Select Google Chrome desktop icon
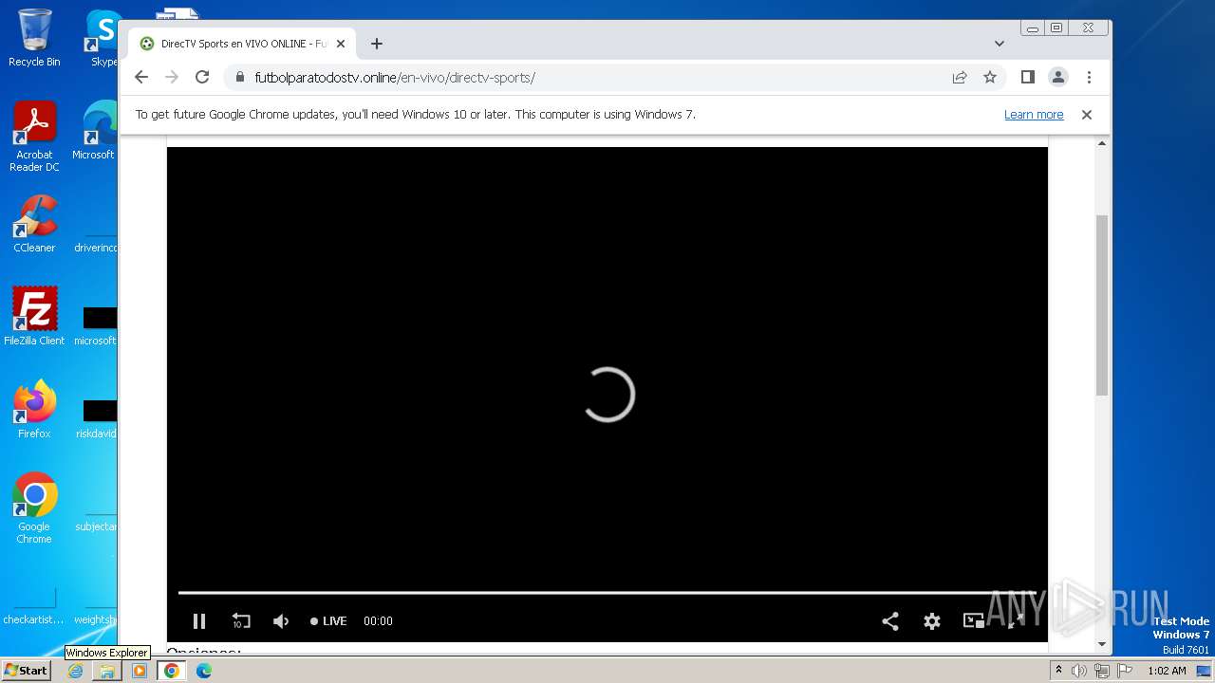 pyautogui.click(x=34, y=508)
